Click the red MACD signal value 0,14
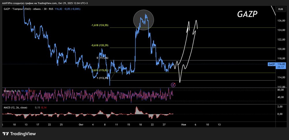 pyautogui.click(x=44, y=108)
